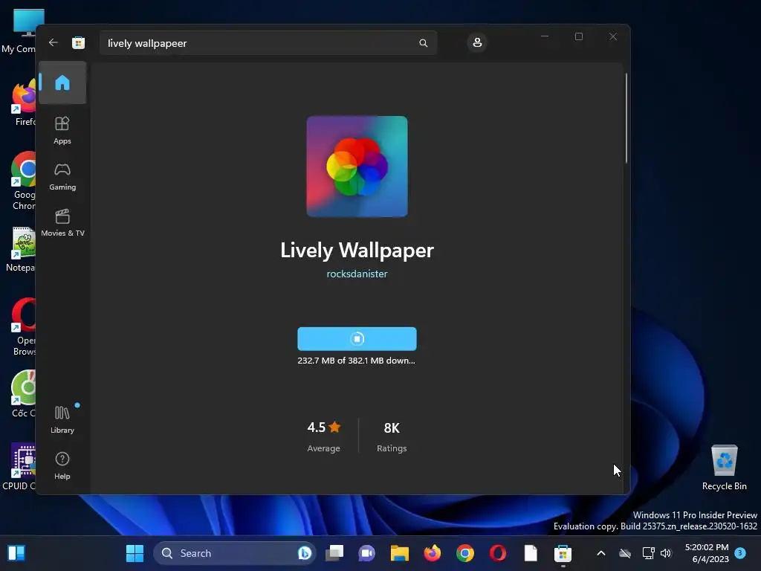
Task: Select My Computer desktop icon
Action: [19, 32]
